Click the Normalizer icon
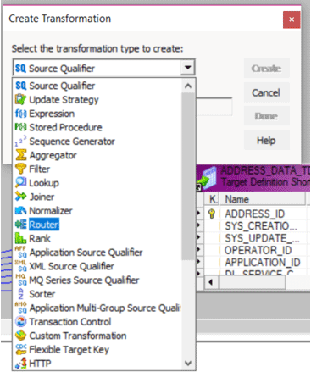Screen dimensions: 311x372 [x=20, y=210]
